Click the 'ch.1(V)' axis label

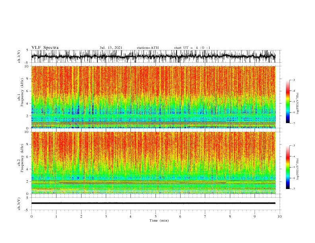[x=19, y=56]
